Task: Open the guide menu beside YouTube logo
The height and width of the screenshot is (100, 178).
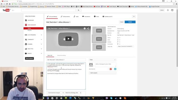Action: (13, 10)
